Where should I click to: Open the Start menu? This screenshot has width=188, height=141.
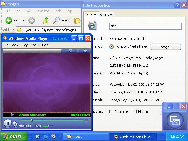point(14,137)
